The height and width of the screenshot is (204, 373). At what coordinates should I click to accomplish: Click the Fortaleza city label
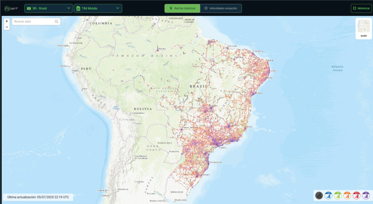[x=258, y=51]
